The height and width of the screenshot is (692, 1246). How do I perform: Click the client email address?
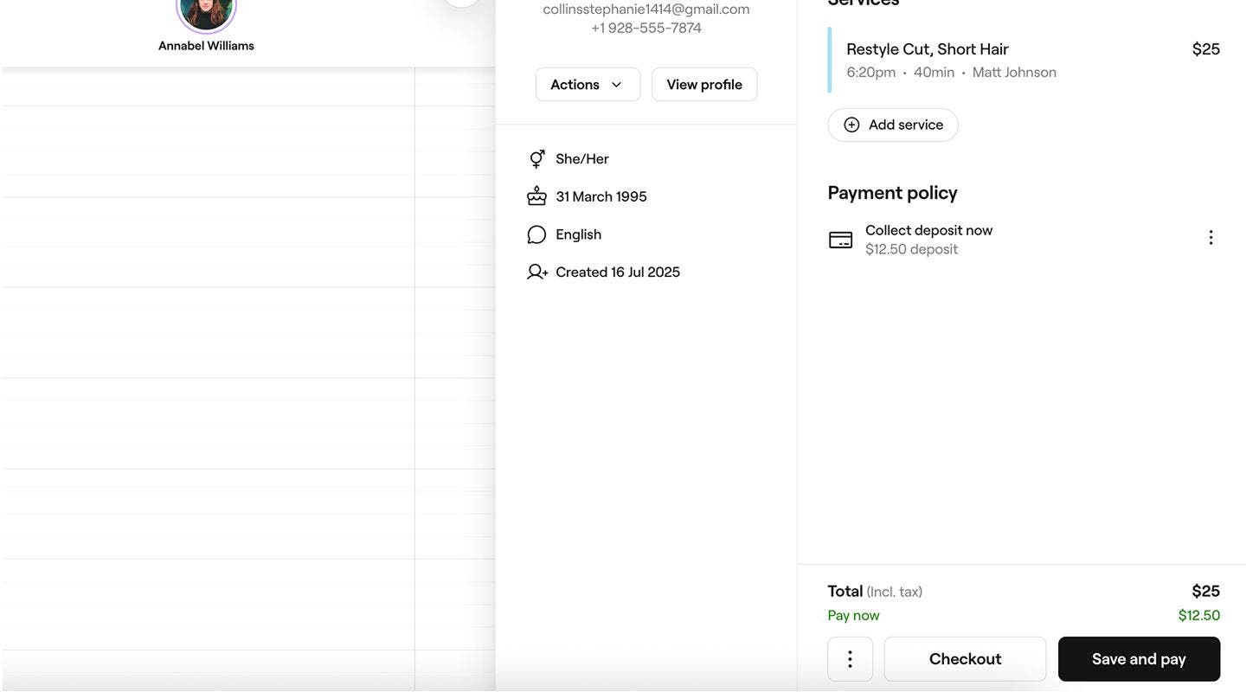pyautogui.click(x=645, y=10)
